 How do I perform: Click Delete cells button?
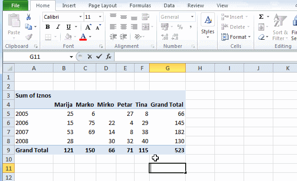[x=235, y=27]
